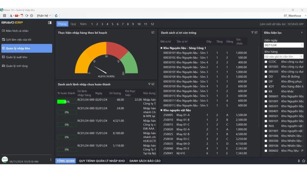The height and width of the screenshot is (172, 307).
Task: Click the re-login circular arrow icon
Action: pos(27,16)
